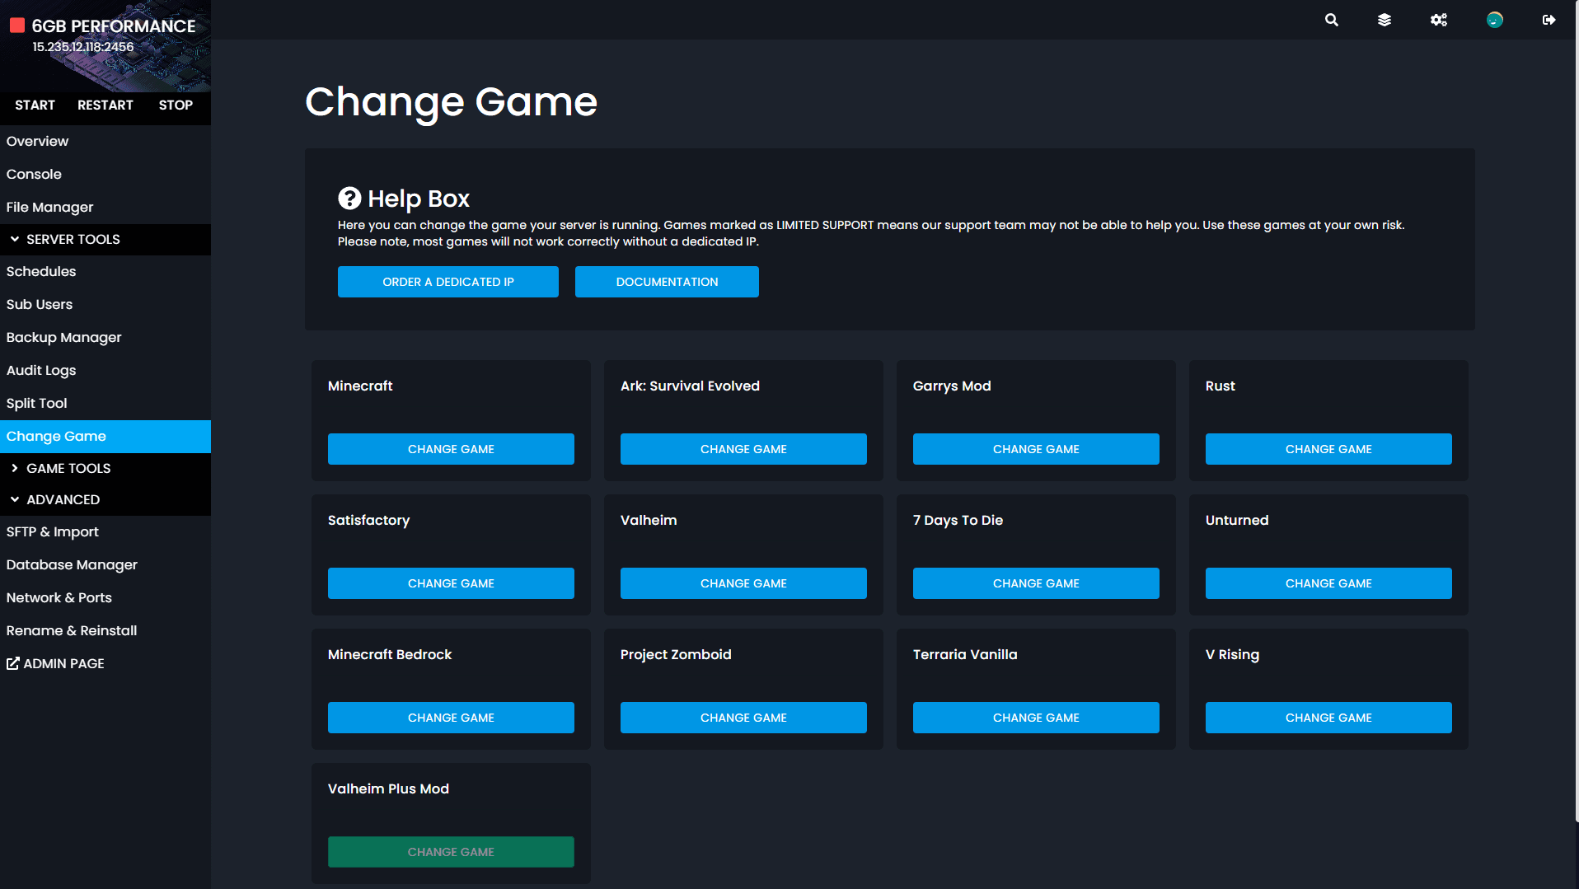Change game to Minecraft
This screenshot has height=889, width=1579.
click(451, 449)
